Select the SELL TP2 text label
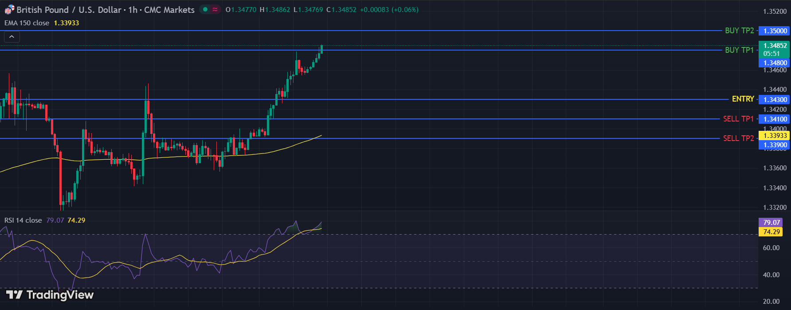 pyautogui.click(x=738, y=138)
